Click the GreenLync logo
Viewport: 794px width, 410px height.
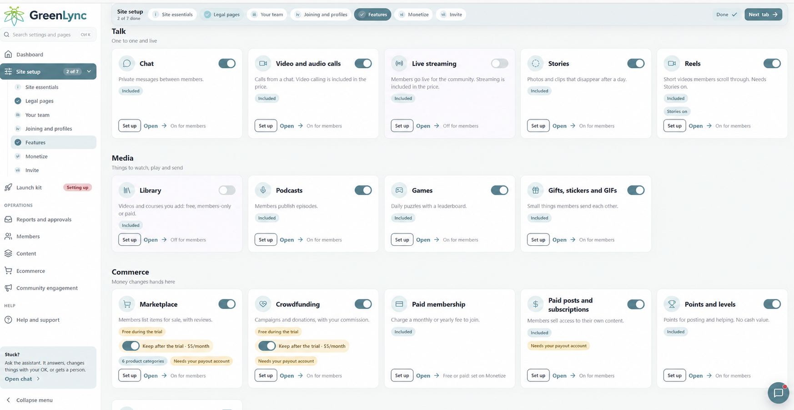tap(45, 15)
